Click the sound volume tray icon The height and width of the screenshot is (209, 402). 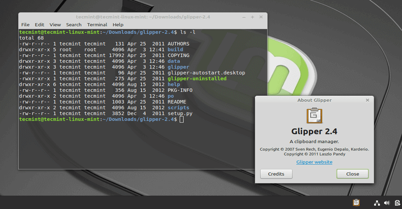pyautogui.click(x=386, y=203)
